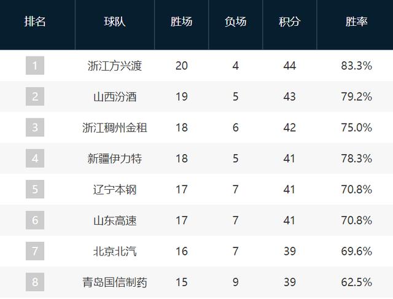393x299 pixels.
Task: Open the 山西汾酒 team link
Action: (115, 96)
